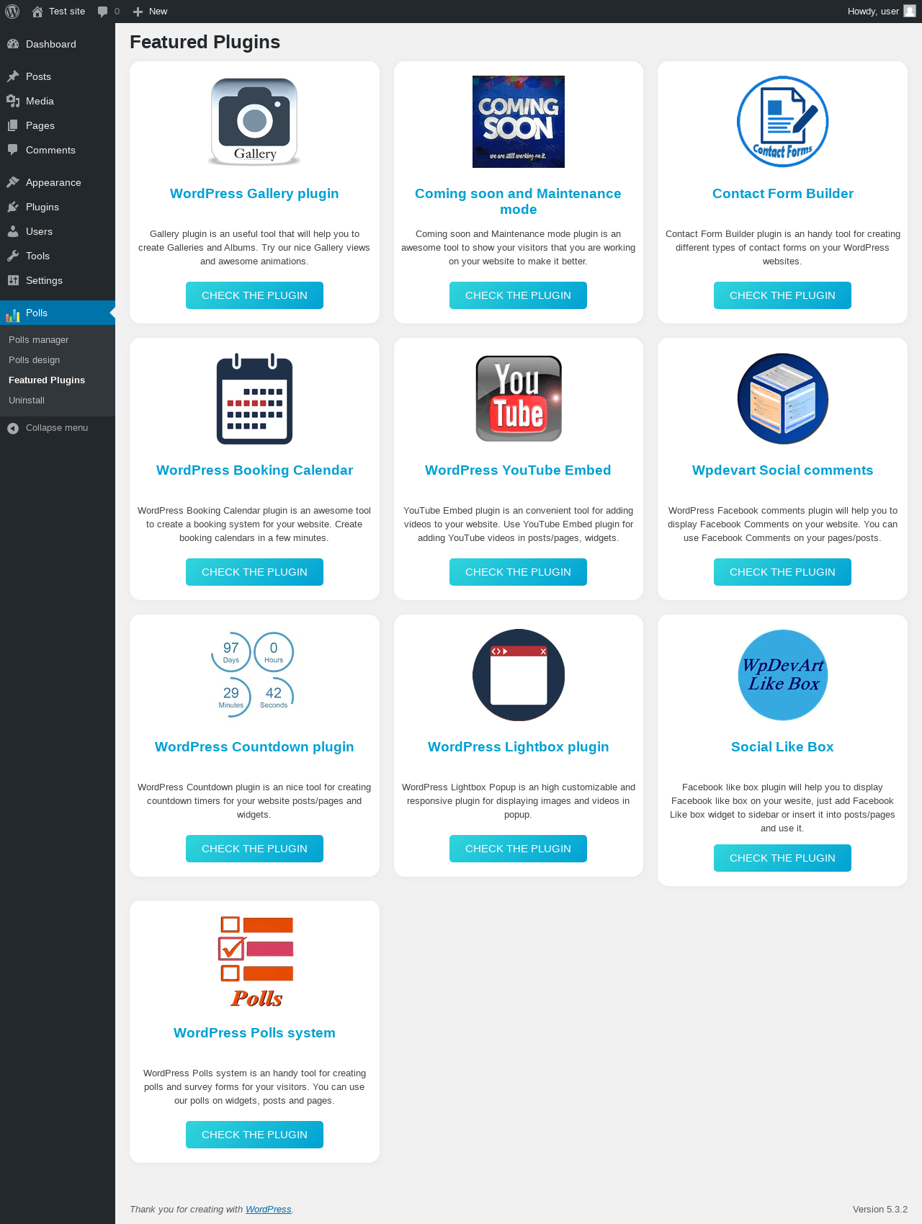922x1224 pixels.
Task: Open Coming soon and Maintenance mode link
Action: coord(518,202)
